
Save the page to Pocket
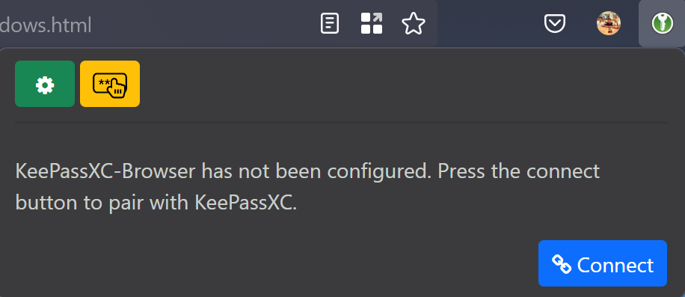pyautogui.click(x=555, y=24)
